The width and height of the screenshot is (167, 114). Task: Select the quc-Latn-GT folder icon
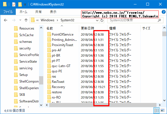coord(49,66)
